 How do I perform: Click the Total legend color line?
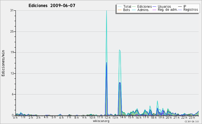coord(120,7)
